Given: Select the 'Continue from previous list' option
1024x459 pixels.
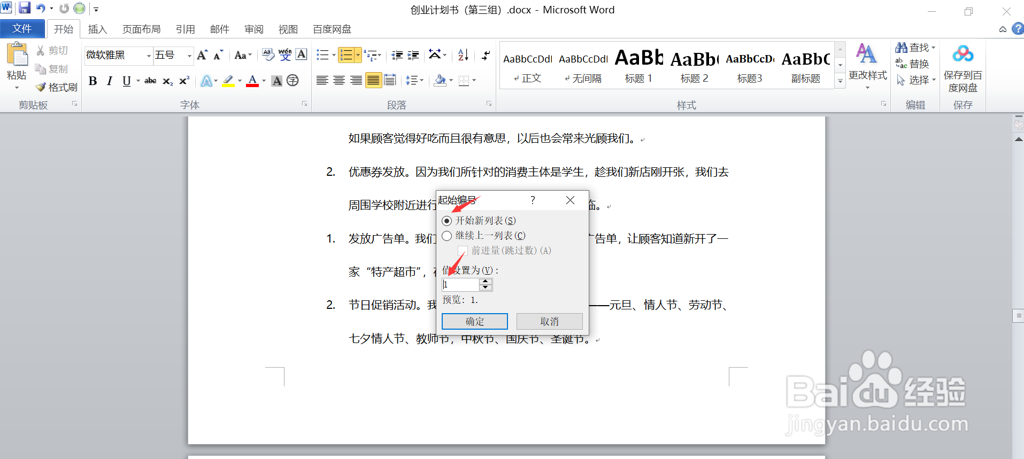Looking at the screenshot, I should 447,236.
